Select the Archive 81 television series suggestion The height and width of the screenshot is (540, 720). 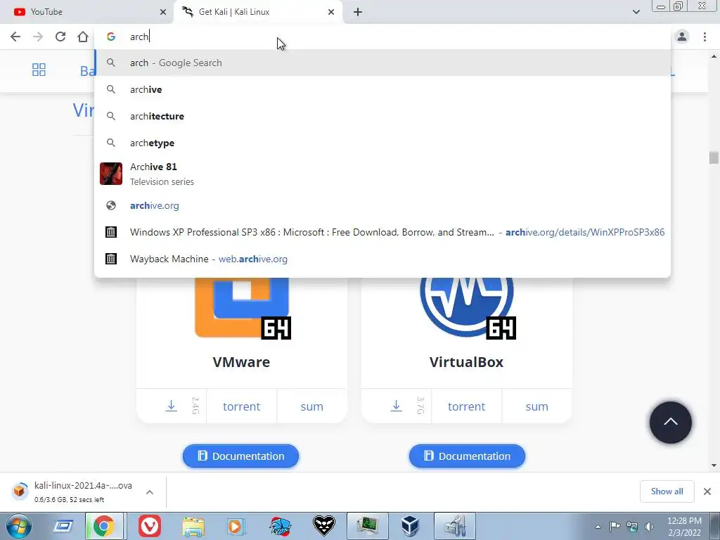pyautogui.click(x=382, y=174)
